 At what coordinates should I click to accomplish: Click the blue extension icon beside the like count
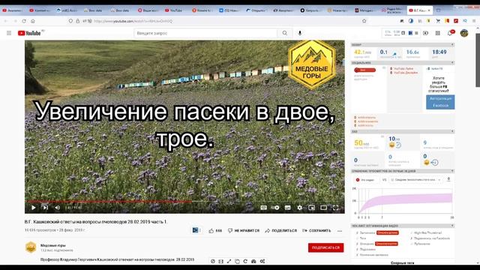[x=195, y=230]
